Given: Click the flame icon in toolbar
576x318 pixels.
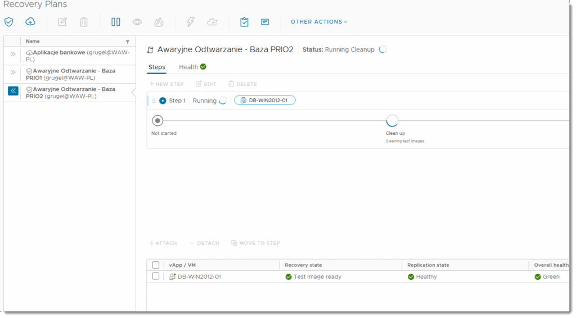Looking at the screenshot, I should tap(159, 22).
